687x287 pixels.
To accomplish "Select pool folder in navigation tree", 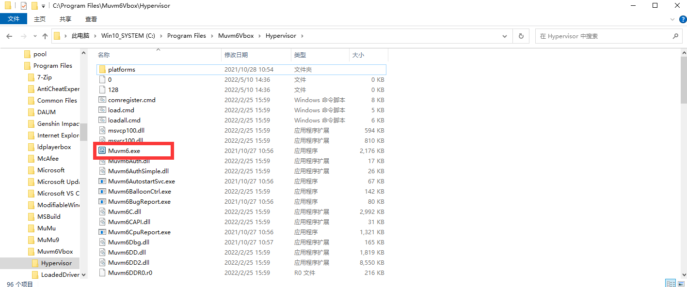I will 40,54.
